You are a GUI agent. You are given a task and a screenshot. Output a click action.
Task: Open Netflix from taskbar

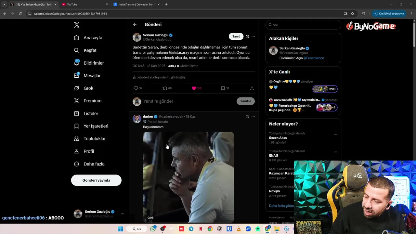201,229
